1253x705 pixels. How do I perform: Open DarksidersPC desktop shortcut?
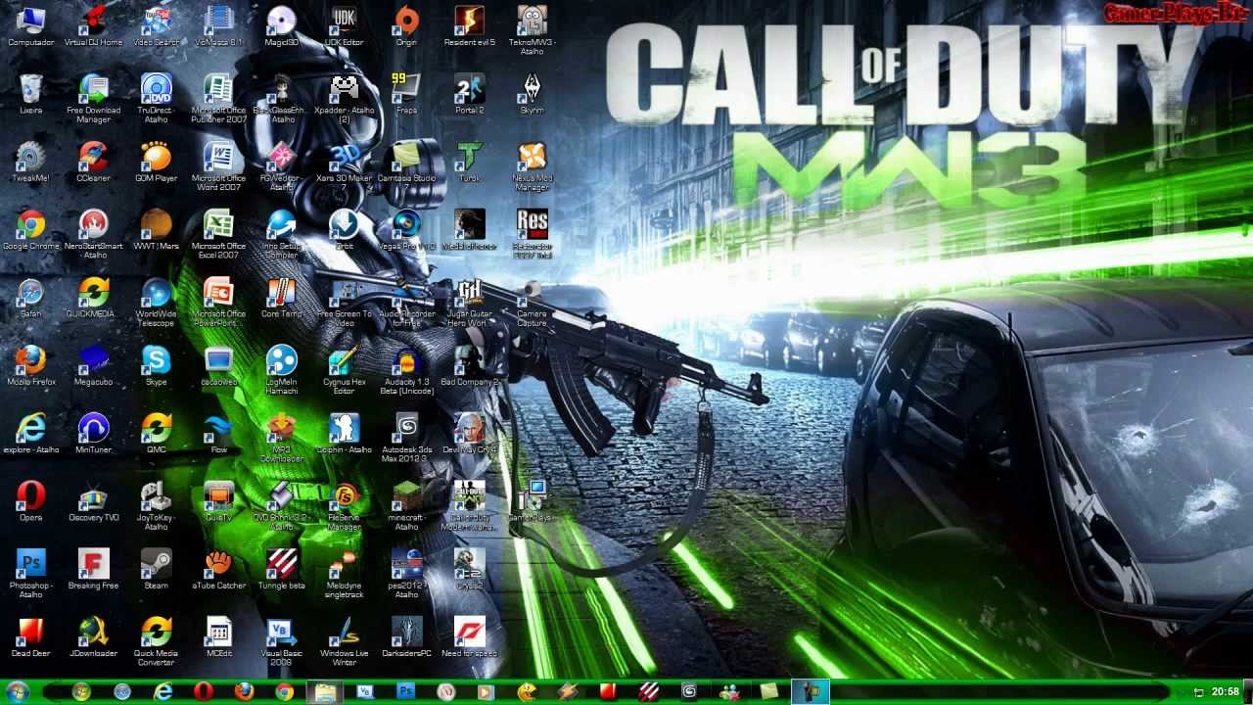(407, 637)
